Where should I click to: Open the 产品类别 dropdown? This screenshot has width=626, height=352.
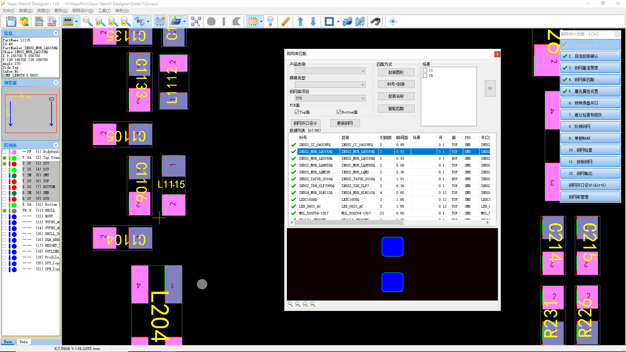coord(330,71)
